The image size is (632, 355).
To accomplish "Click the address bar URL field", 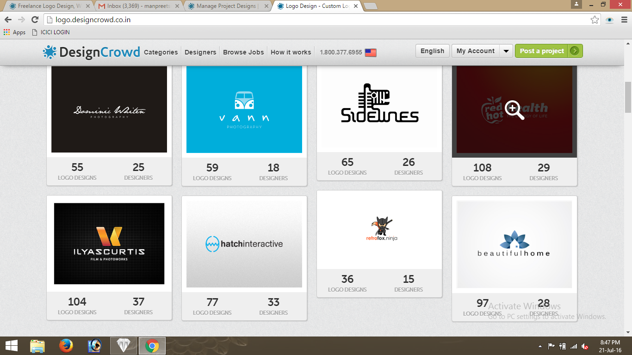I will coord(315,20).
